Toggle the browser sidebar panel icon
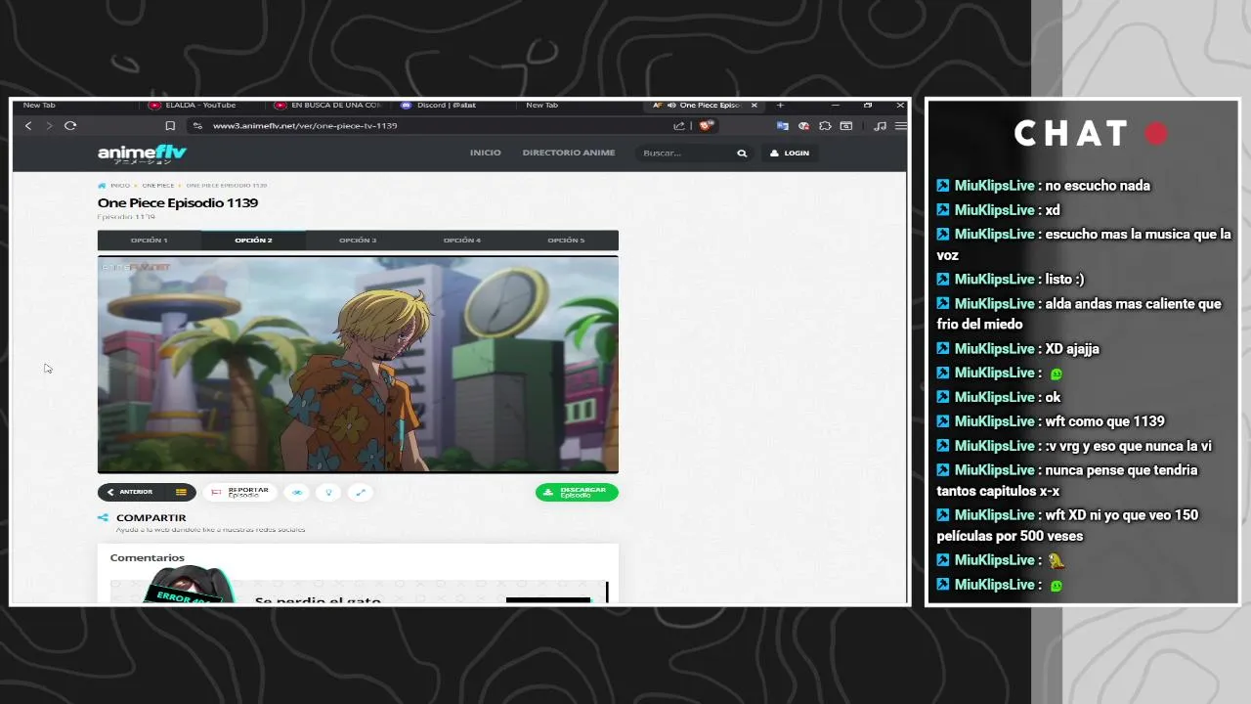This screenshot has height=704, width=1251. (846, 126)
